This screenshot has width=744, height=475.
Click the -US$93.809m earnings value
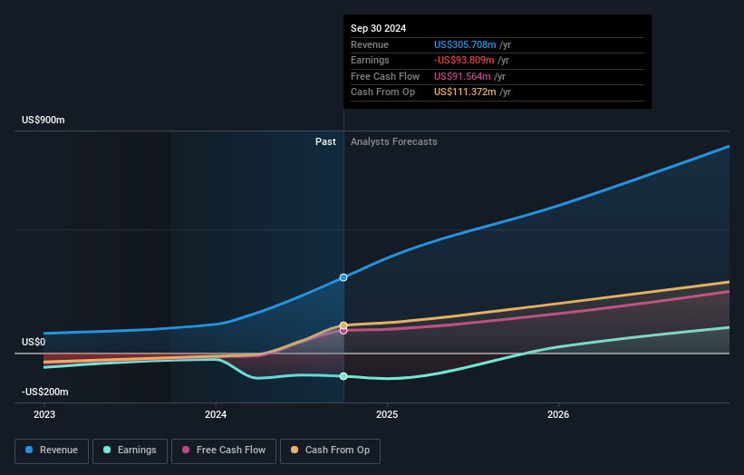pos(464,60)
